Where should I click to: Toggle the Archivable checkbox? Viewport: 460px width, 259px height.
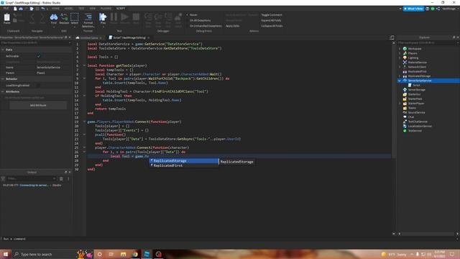pyautogui.click(x=38, y=56)
